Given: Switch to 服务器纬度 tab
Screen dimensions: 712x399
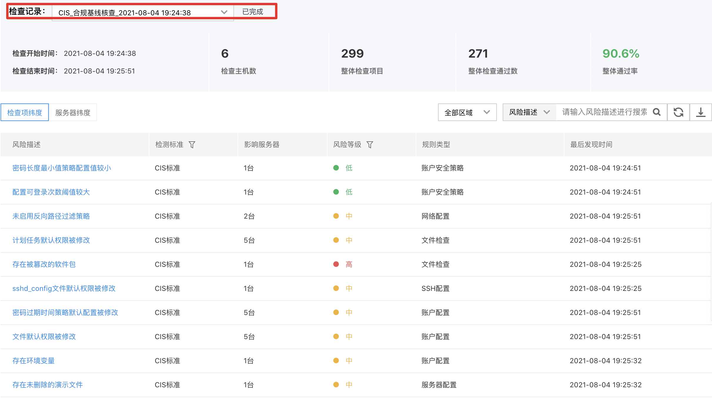Looking at the screenshot, I should point(73,112).
